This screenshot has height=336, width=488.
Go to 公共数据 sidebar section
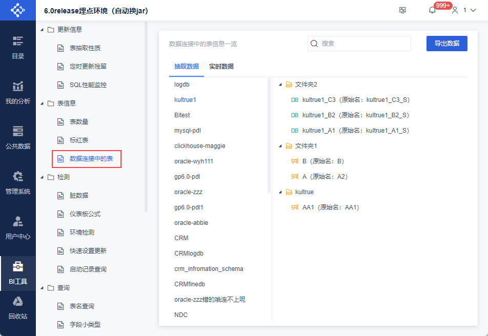pos(18,137)
